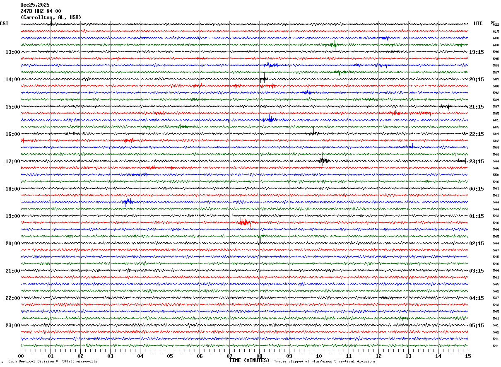Click the red burst on the 19:15 CST trace
Image resolution: width=501 pixels, height=367 pixels.
(x=245, y=222)
